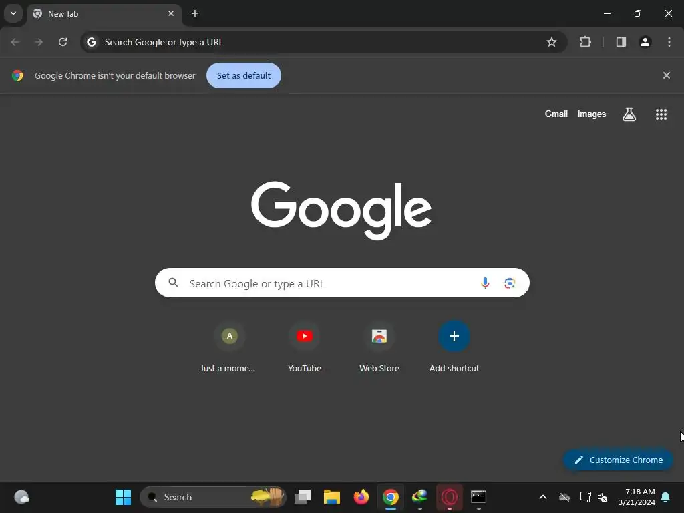684x513 pixels.
Task: Open the YouTube shortcut
Action: 305,347
